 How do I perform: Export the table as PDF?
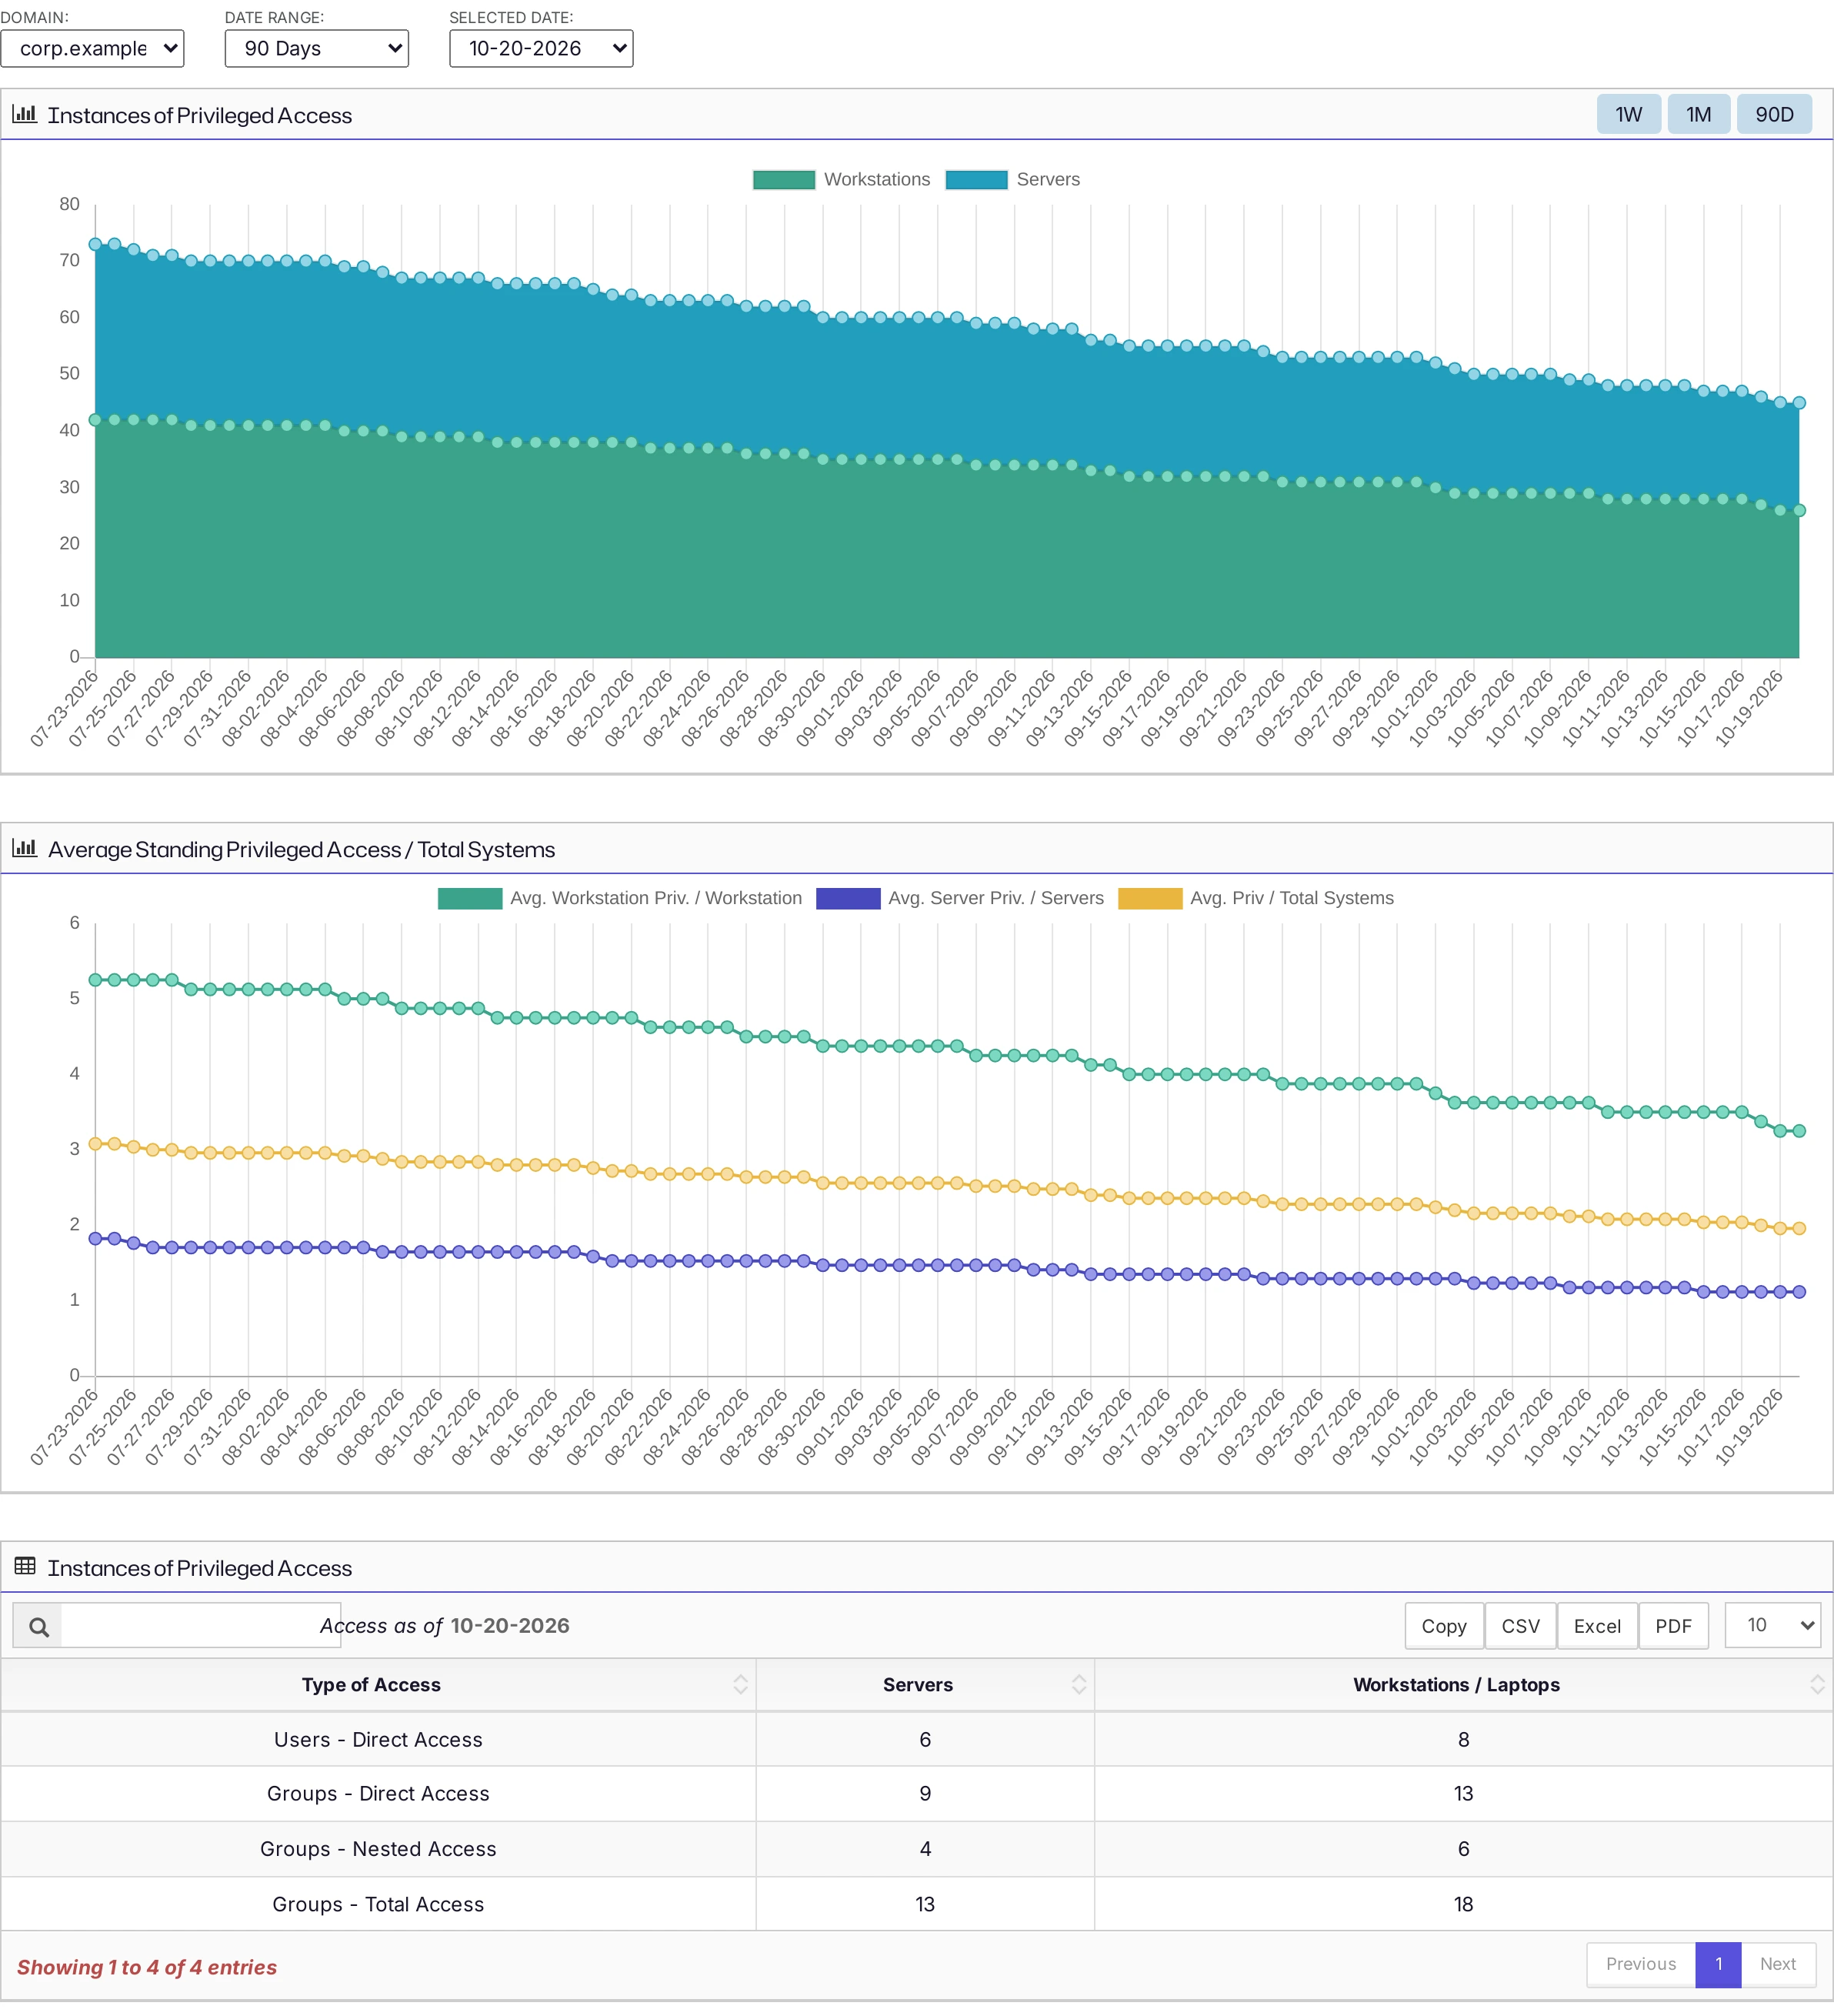1673,1626
